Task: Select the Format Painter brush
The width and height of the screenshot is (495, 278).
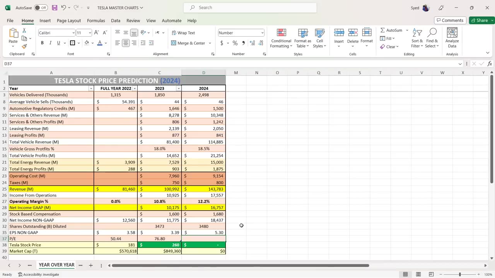Action: pos(24,46)
